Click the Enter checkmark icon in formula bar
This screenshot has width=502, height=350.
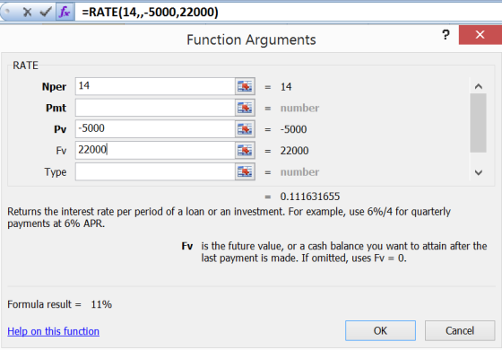pyautogui.click(x=46, y=13)
